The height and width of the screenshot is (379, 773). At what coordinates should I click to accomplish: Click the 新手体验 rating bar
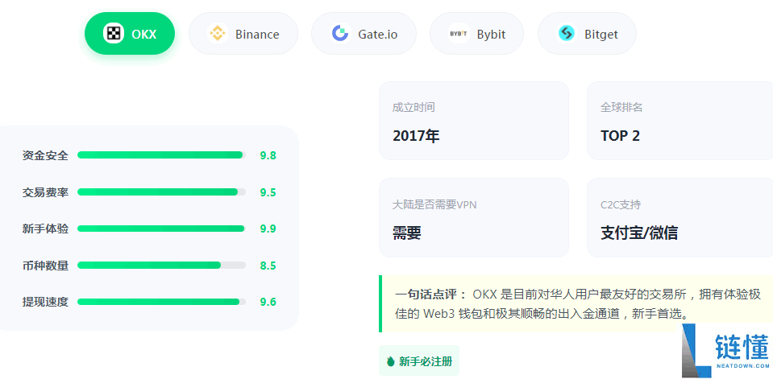(x=162, y=229)
